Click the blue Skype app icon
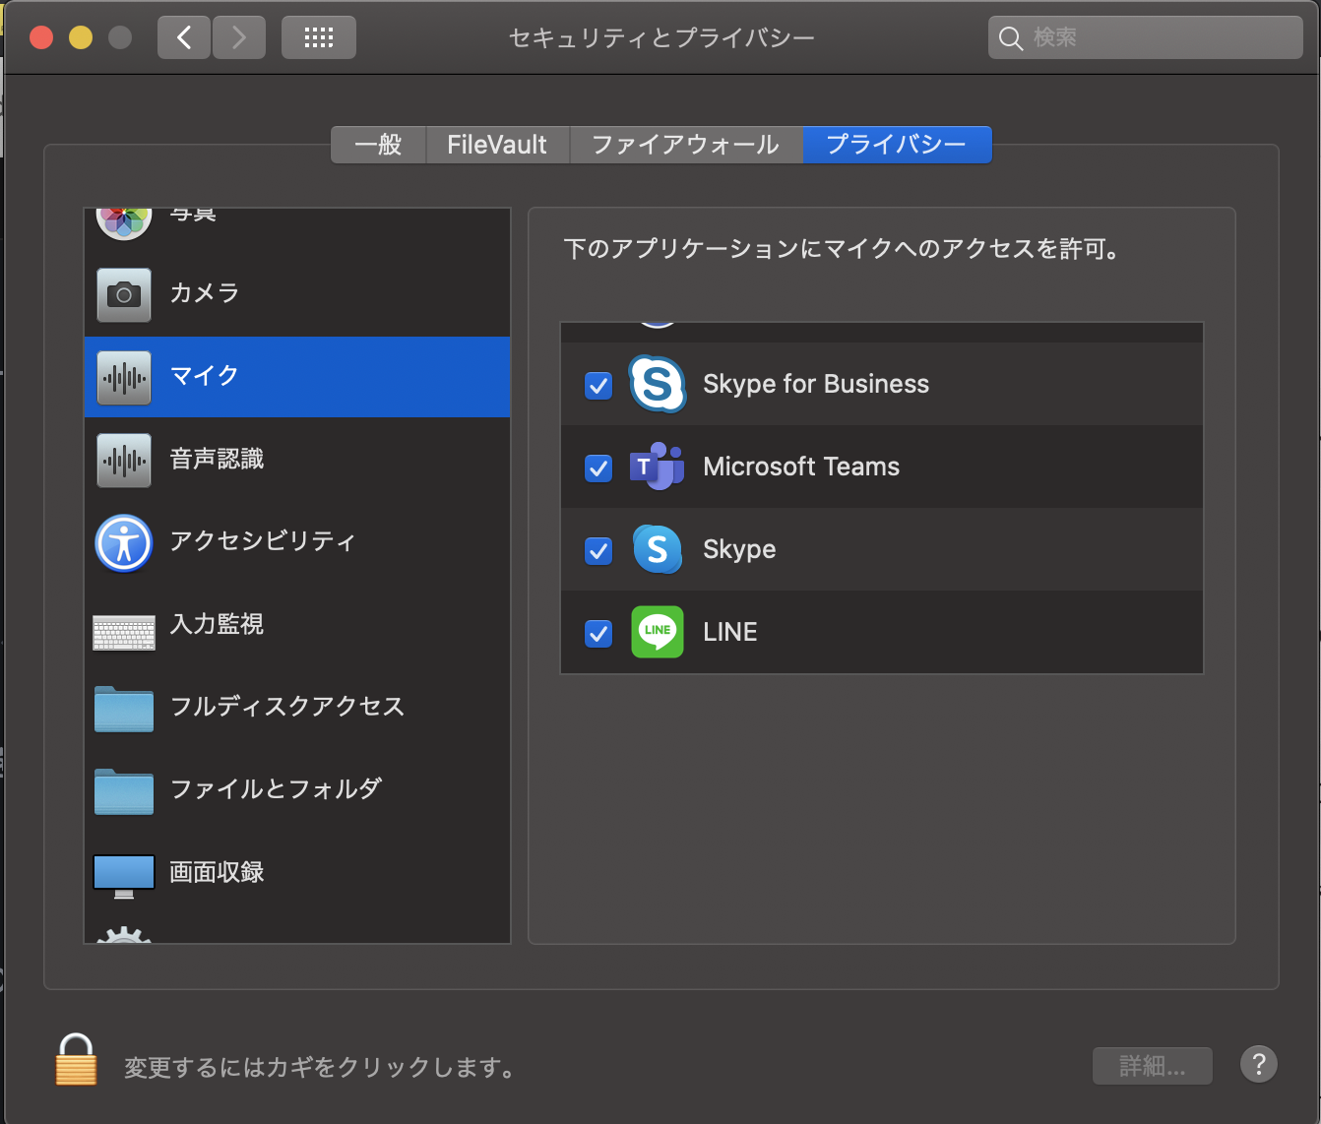This screenshot has height=1124, width=1321. click(658, 549)
